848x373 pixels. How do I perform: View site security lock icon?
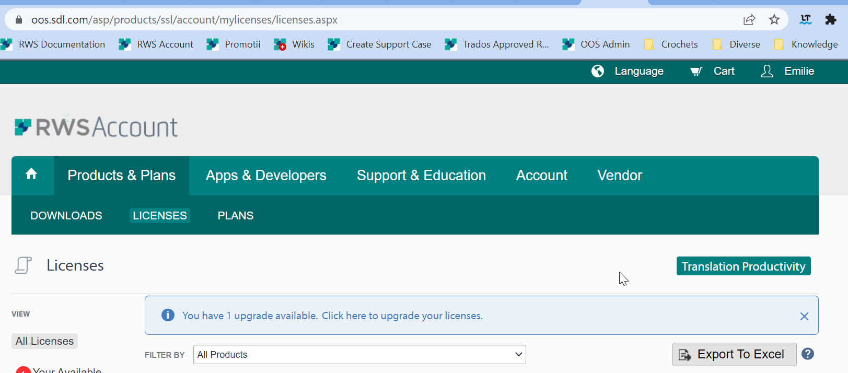click(x=19, y=20)
